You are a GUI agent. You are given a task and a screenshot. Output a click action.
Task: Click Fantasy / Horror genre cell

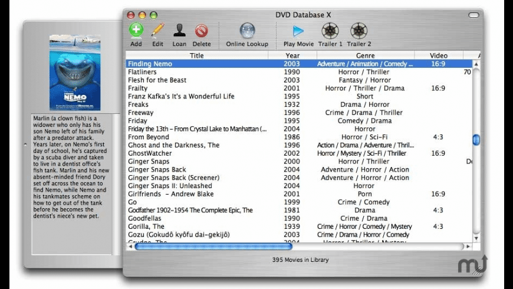tap(365, 80)
